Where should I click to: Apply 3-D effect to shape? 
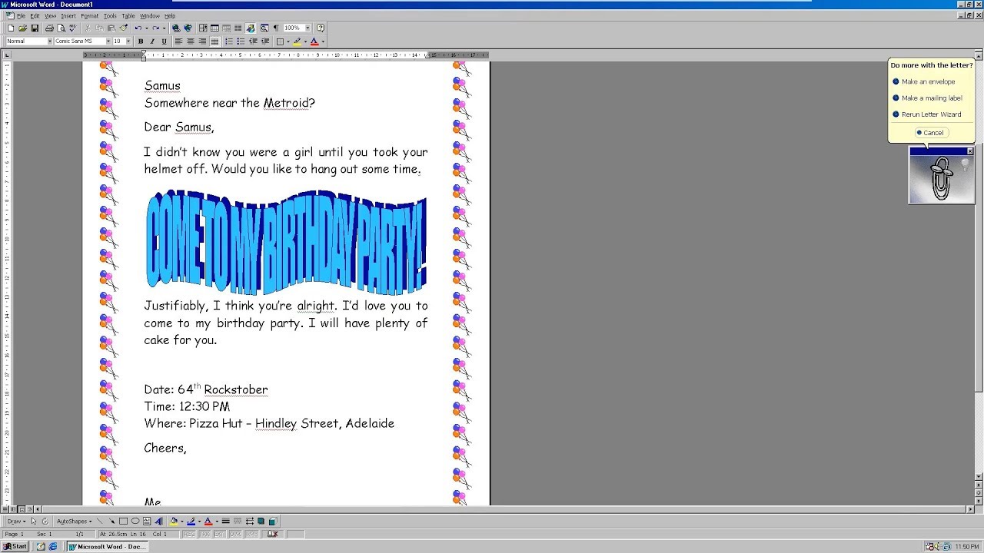272,521
